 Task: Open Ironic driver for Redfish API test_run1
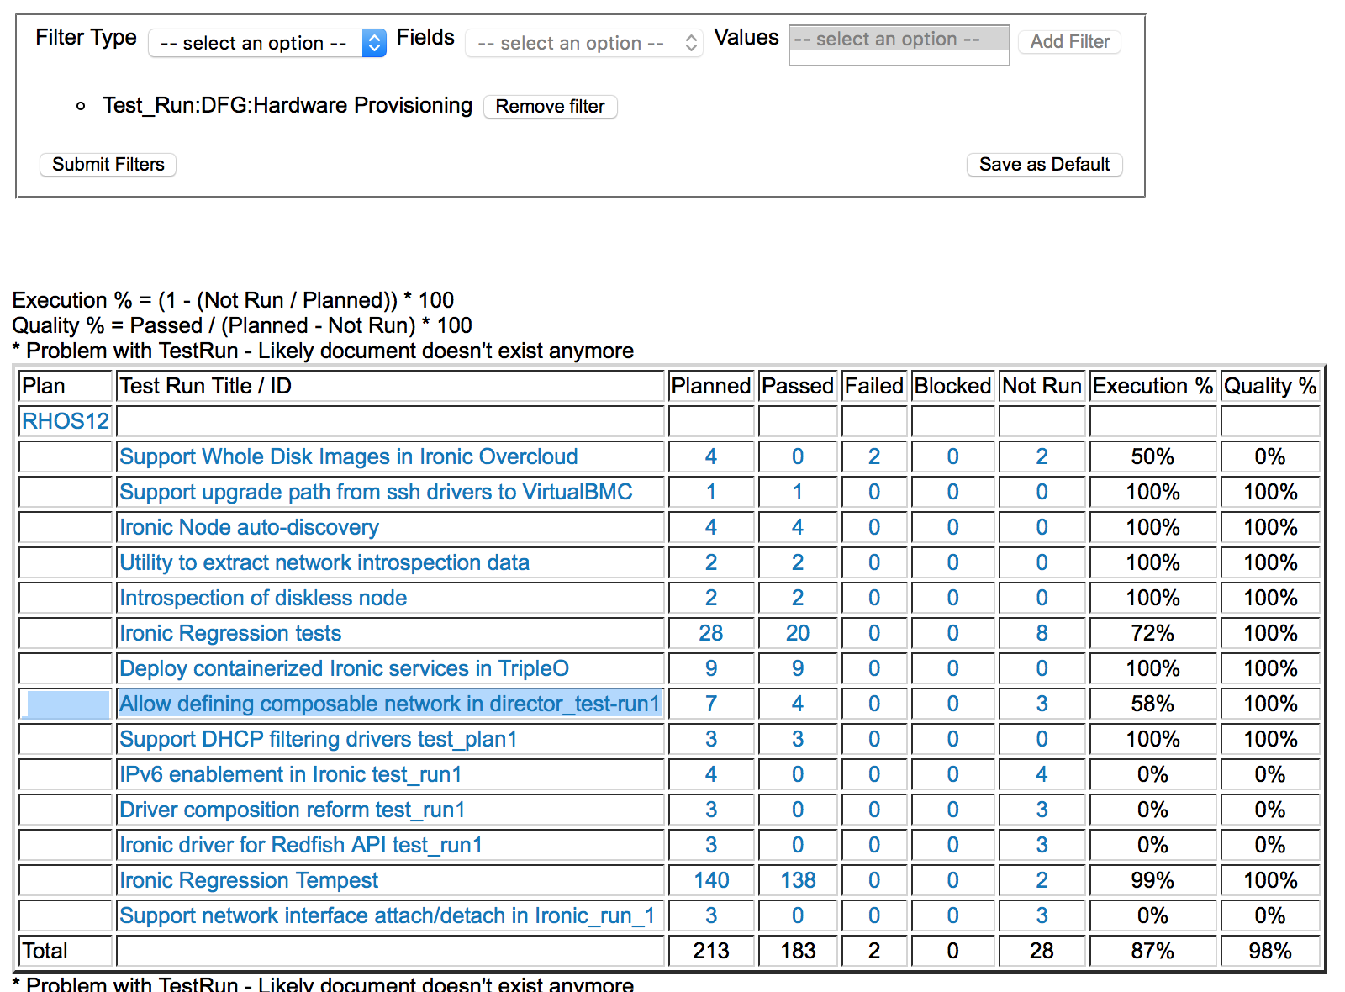[301, 845]
